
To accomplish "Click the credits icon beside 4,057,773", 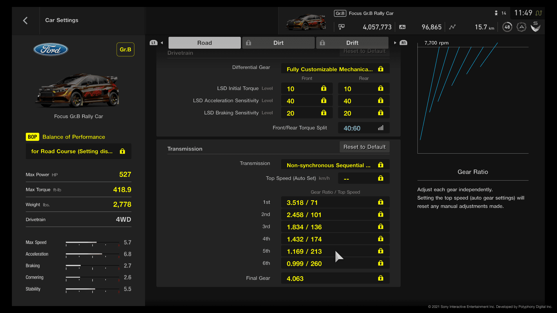I will click(x=341, y=27).
